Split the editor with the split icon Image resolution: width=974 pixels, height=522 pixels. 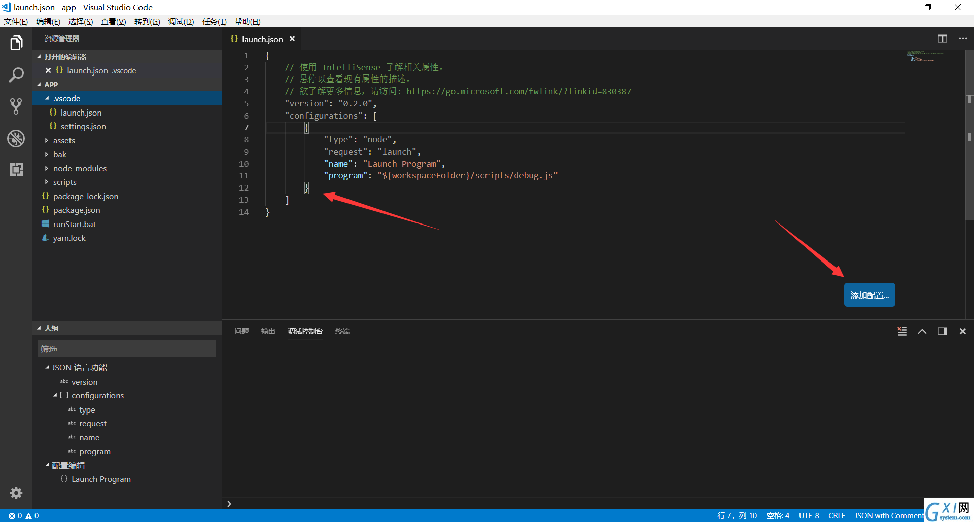943,39
